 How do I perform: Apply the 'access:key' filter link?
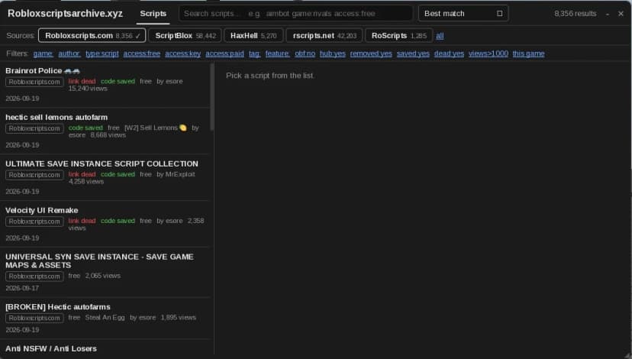[182, 53]
